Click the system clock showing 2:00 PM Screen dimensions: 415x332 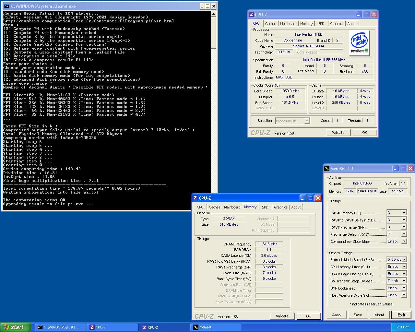coord(403,327)
